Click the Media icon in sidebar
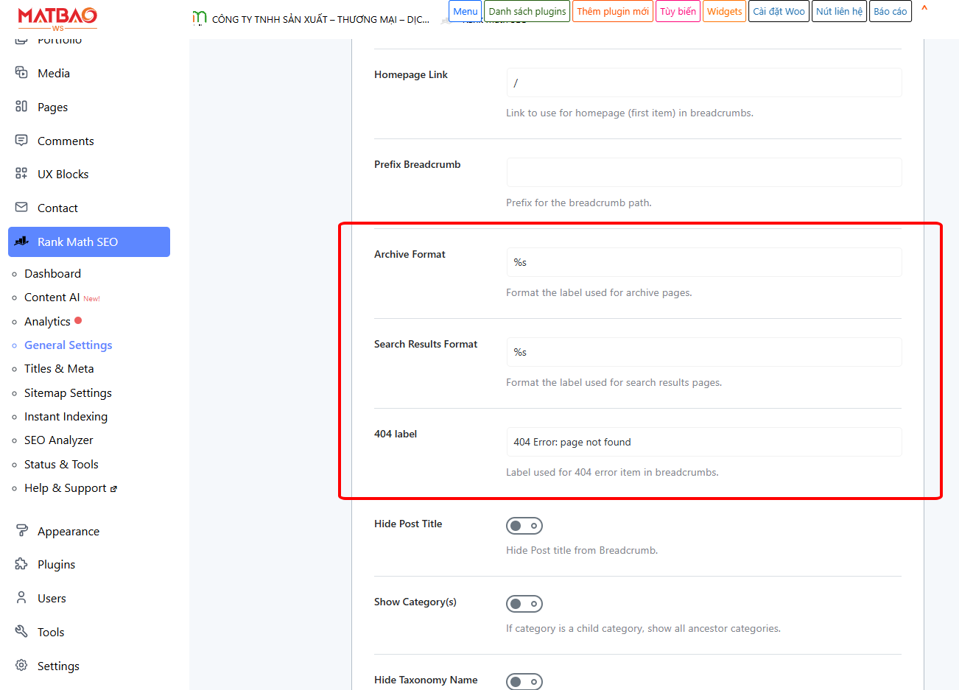Viewport: 959px width, 690px height. pyautogui.click(x=21, y=72)
